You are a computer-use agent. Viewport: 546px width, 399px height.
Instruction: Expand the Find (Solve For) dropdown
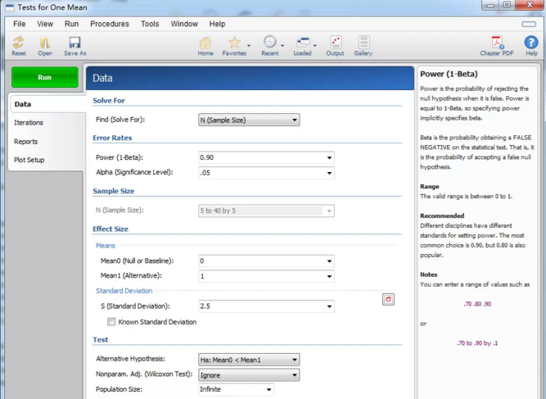pos(249,120)
